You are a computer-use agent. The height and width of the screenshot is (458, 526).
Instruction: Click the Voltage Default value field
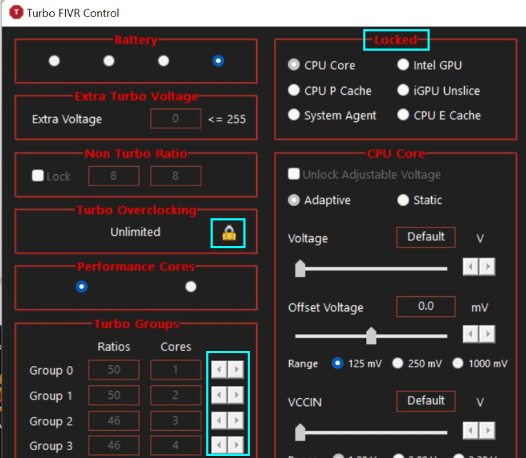[x=425, y=237]
